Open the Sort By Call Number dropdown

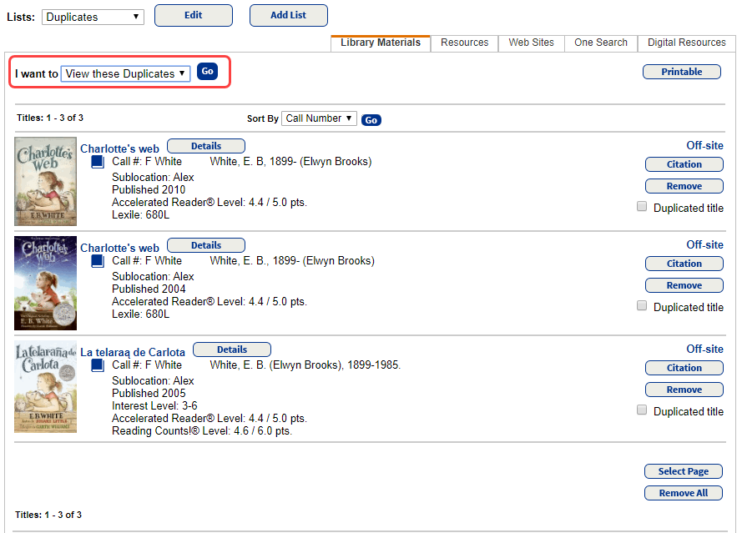[x=319, y=118]
